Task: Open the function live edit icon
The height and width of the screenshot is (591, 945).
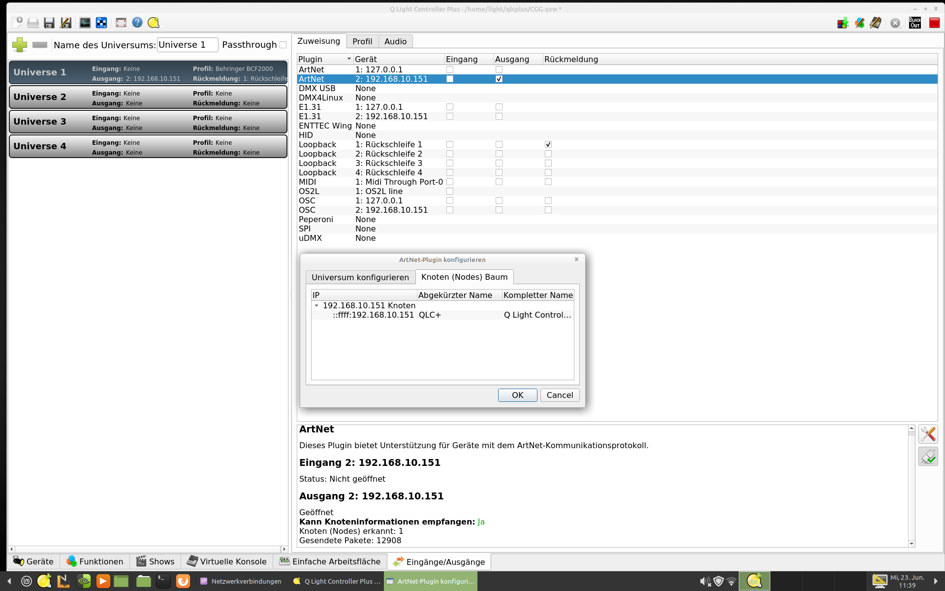Action: [859, 23]
